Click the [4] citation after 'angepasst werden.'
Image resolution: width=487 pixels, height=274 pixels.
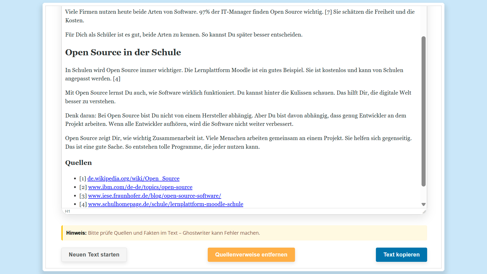point(117,79)
